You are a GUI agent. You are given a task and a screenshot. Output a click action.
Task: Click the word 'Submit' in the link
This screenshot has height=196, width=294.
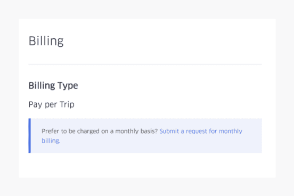[x=169, y=131]
